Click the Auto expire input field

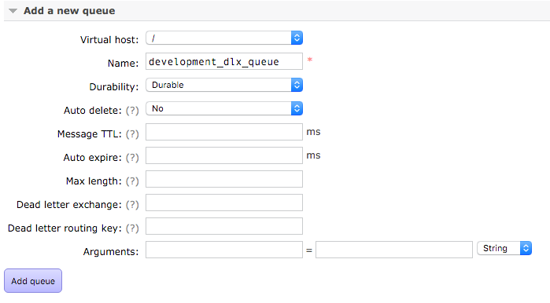pos(224,155)
